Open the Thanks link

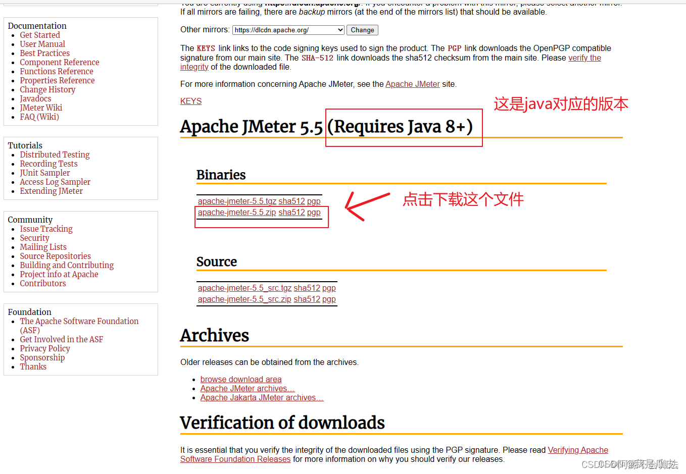click(x=33, y=366)
